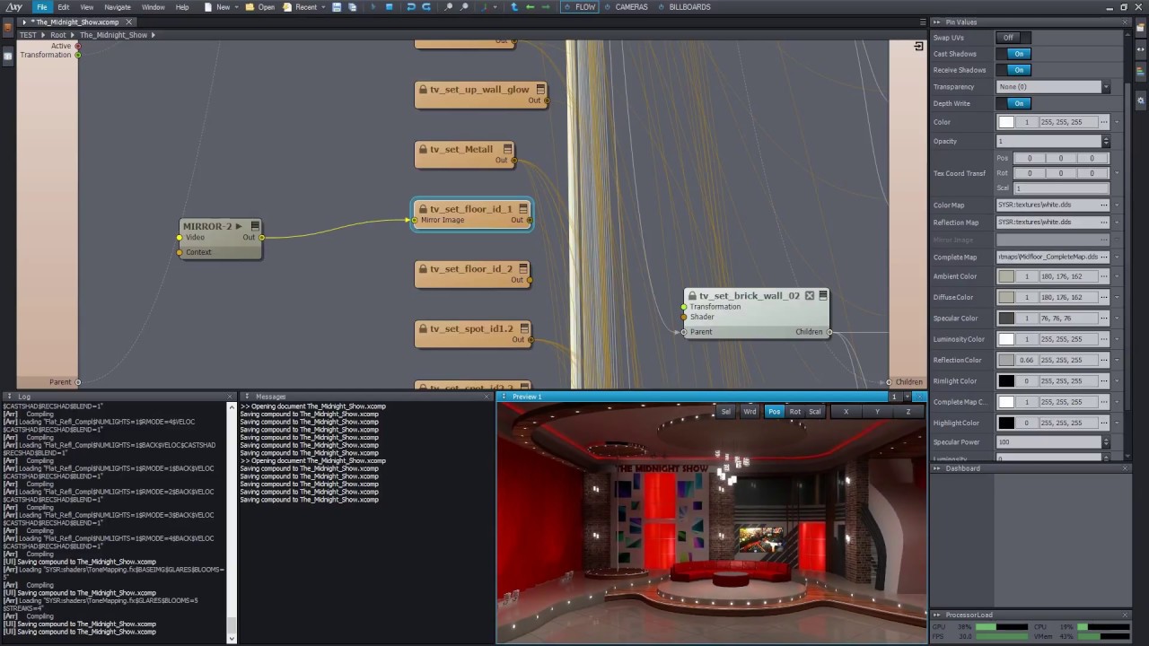
Task: Click the orange icon on the left sidebar
Action: tap(8, 27)
